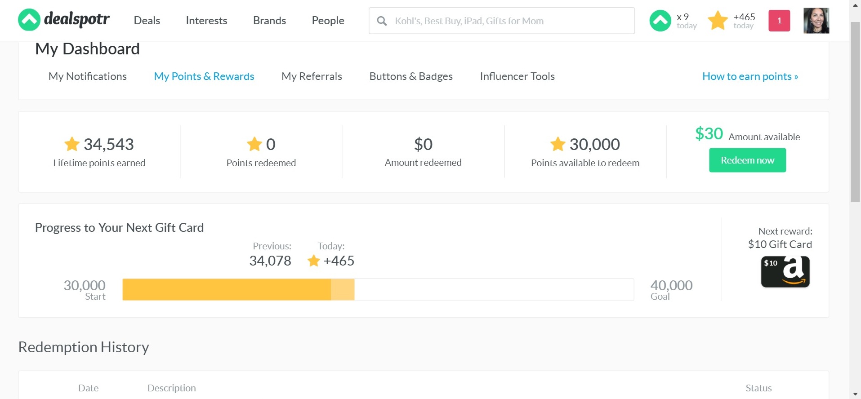Click the dealspotr logo icon
The height and width of the screenshot is (399, 861).
[29, 20]
